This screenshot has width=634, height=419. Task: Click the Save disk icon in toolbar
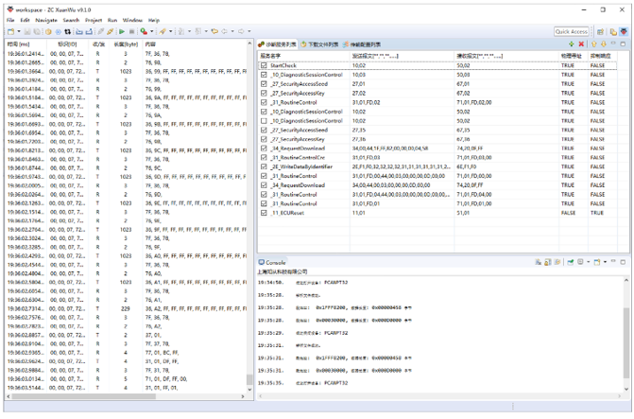point(27,31)
